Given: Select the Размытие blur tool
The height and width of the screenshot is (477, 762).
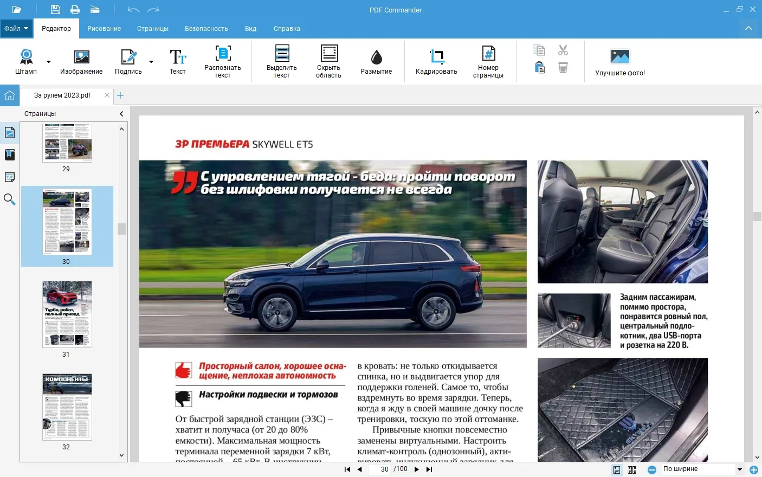Looking at the screenshot, I should coord(376,62).
